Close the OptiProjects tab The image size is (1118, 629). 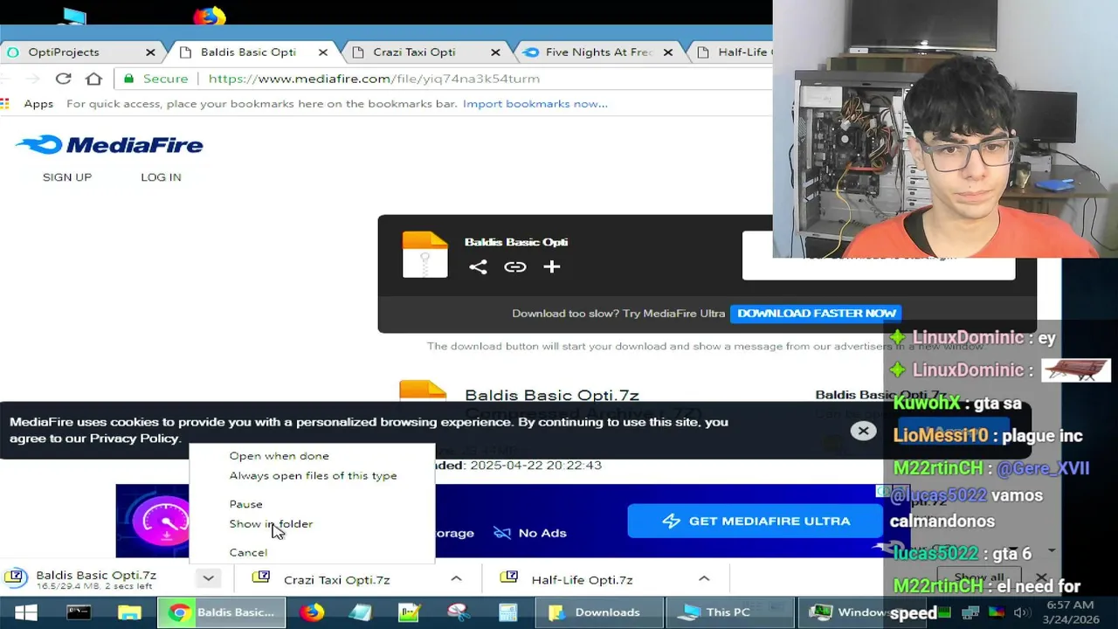click(x=150, y=52)
